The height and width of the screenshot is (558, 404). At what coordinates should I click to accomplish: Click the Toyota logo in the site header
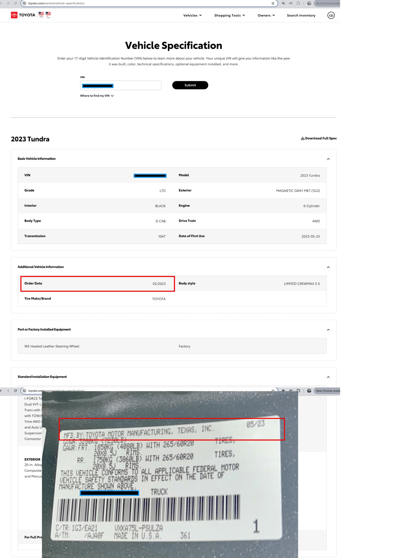(23, 15)
